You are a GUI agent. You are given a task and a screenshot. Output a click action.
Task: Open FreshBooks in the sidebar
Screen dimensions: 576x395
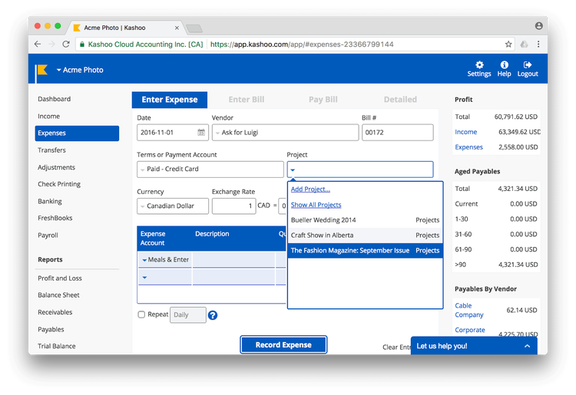point(55,219)
